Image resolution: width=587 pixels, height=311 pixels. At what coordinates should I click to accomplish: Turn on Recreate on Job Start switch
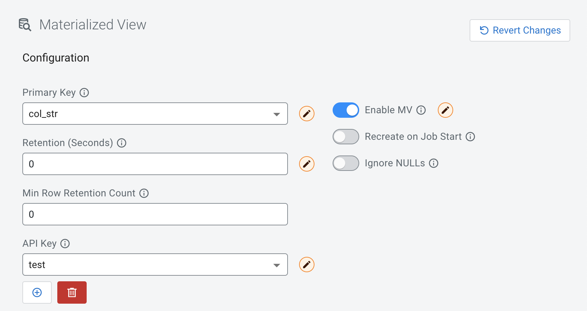click(346, 137)
